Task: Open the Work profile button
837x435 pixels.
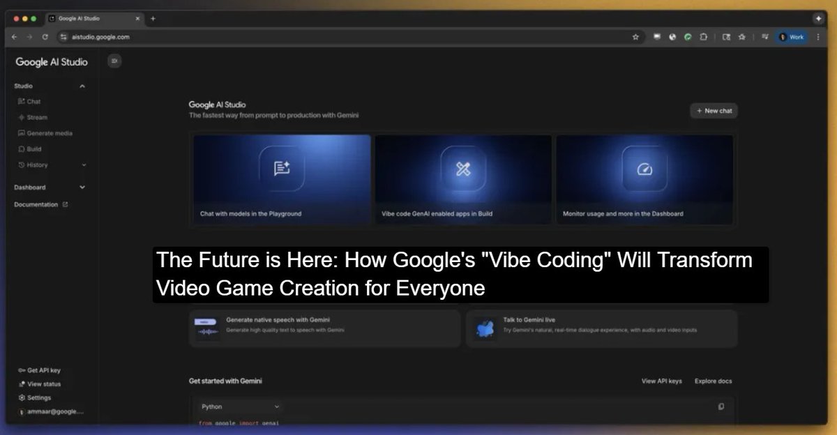Action: pos(792,37)
